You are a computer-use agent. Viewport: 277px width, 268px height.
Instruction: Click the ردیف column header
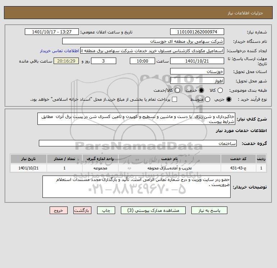261,159
